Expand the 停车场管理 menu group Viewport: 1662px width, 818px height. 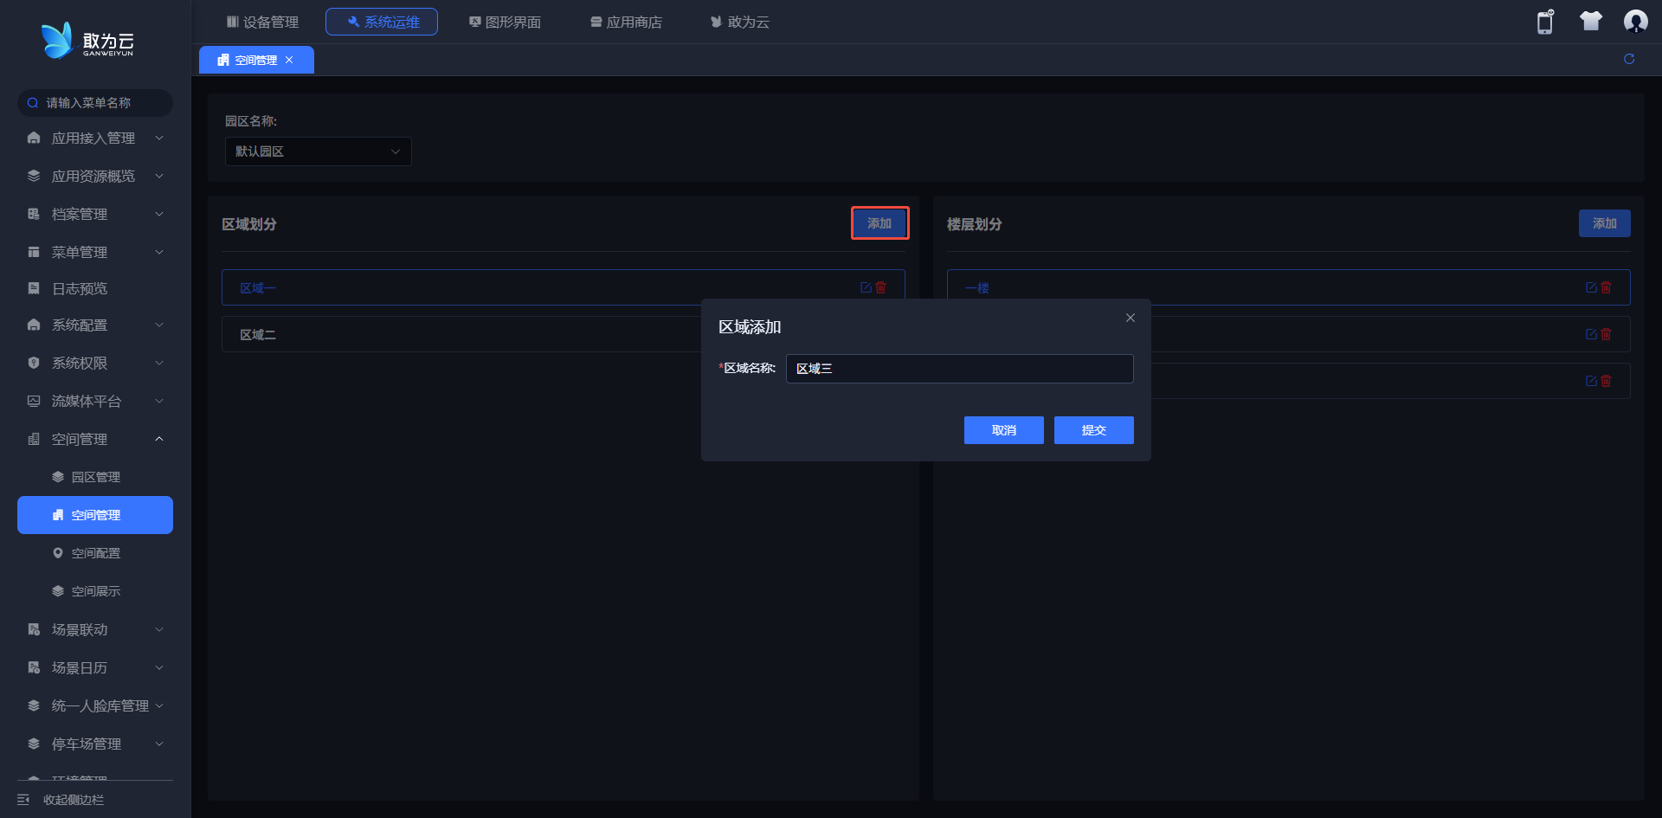pos(93,744)
